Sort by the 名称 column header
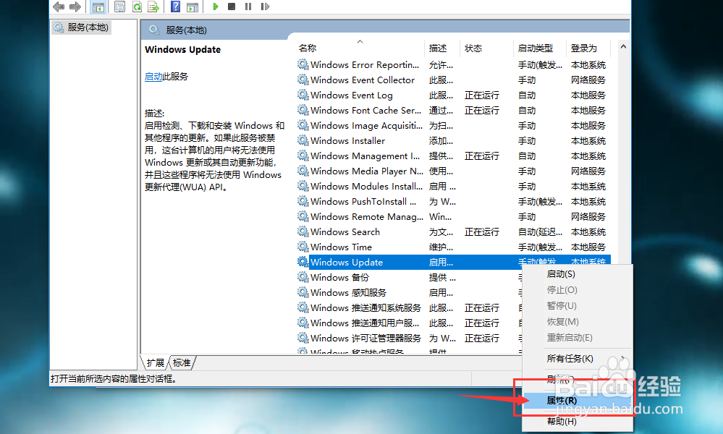This screenshot has height=434, width=723. point(359,48)
